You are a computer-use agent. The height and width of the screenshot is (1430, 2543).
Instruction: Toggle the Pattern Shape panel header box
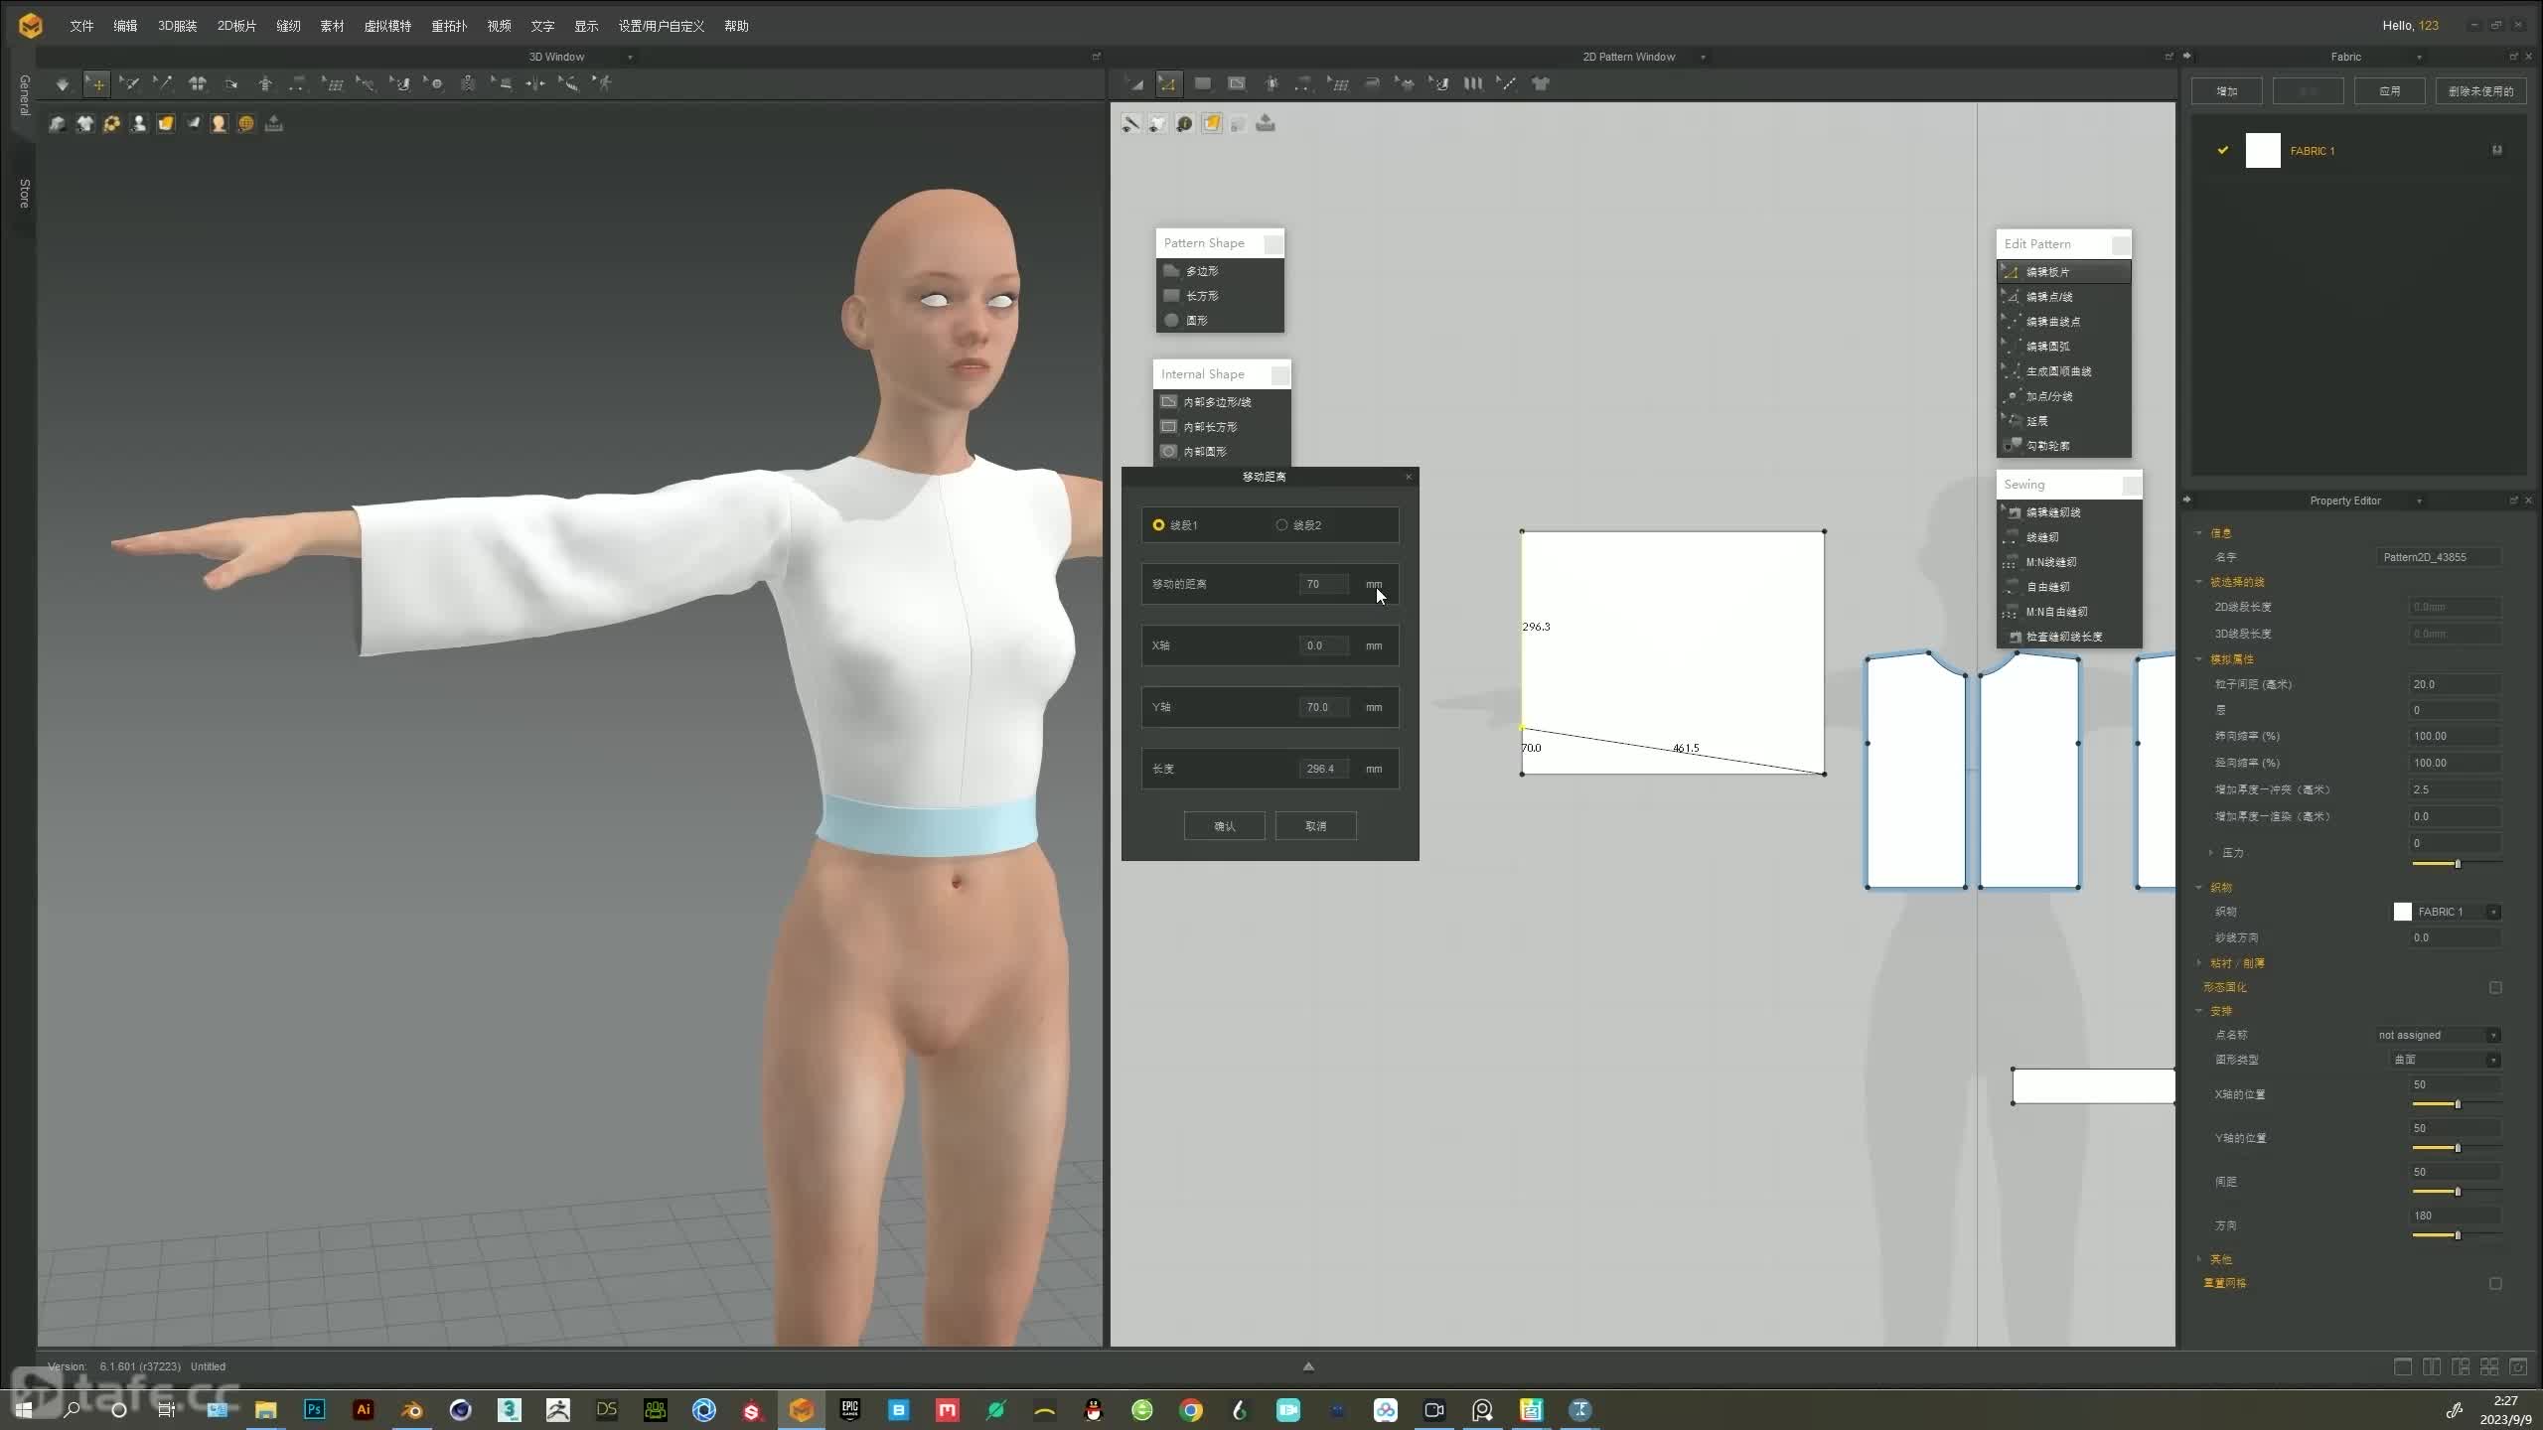point(1272,243)
